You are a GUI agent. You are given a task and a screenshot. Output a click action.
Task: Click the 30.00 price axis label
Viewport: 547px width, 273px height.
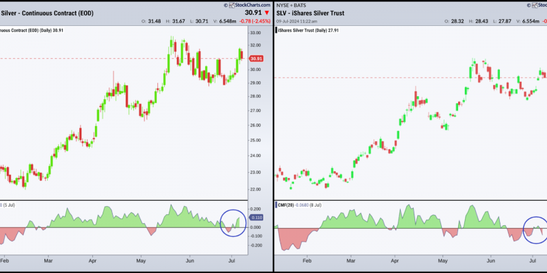(256, 70)
